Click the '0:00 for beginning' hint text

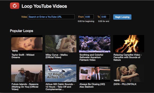click(86, 21)
